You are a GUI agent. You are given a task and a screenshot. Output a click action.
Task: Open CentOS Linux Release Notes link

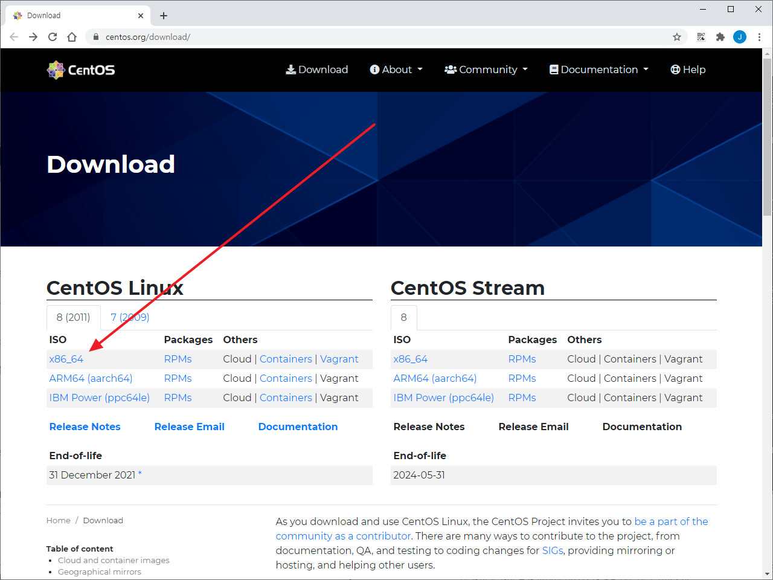click(85, 427)
